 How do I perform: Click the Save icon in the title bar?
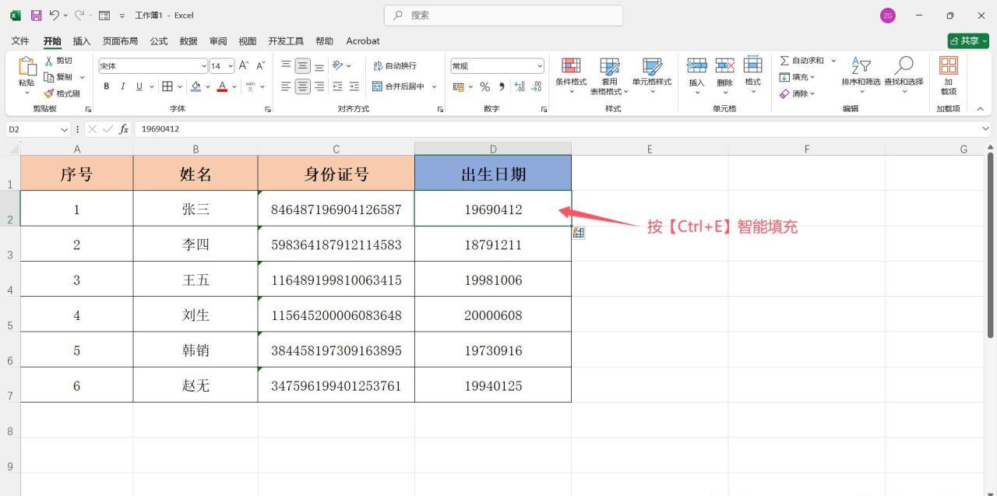pos(36,16)
